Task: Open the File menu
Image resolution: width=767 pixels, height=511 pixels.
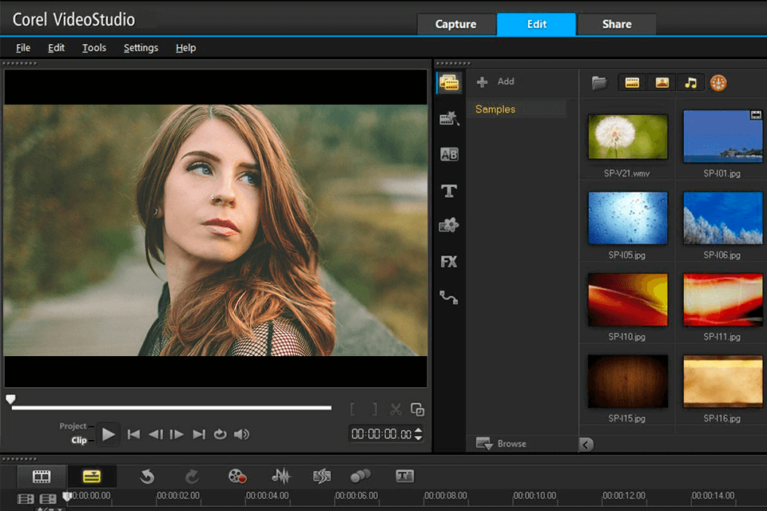Action: [x=23, y=48]
